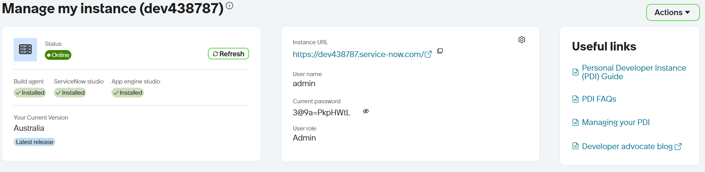Click the document icon beside PDI Guide
Screen dimensions: 705x172
click(576, 72)
